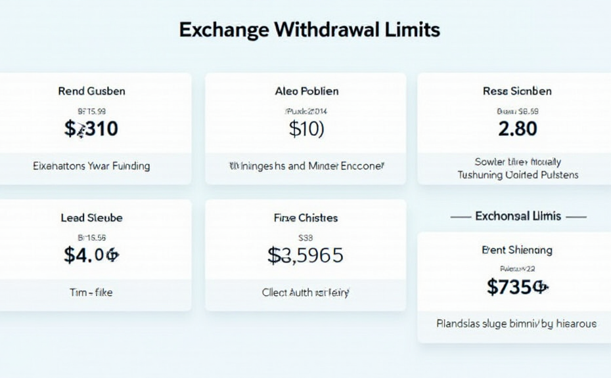Click the Exahattons Ywar Funding footer
Viewport: 611px width, 378px height.
click(x=91, y=166)
